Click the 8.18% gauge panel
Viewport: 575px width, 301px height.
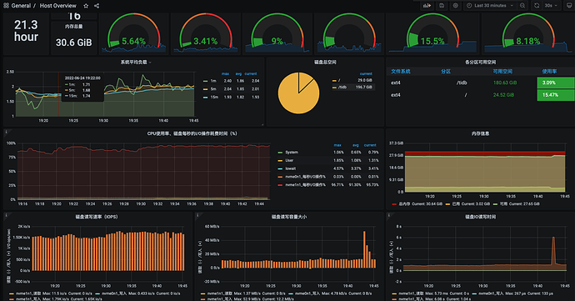tap(528, 34)
